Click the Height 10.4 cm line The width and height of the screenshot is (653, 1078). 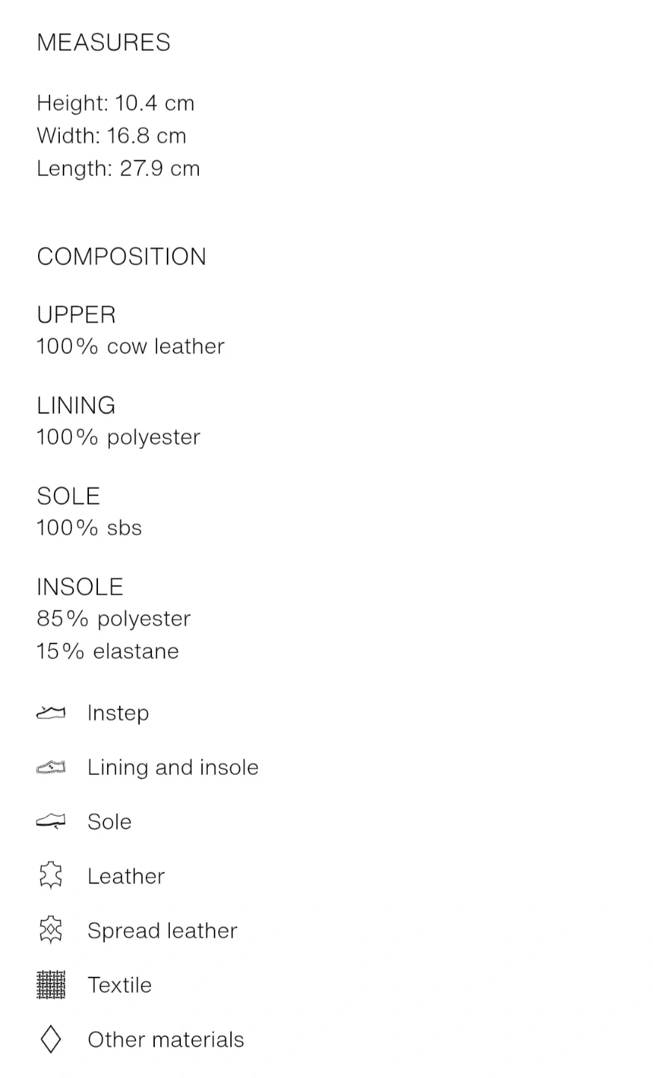click(x=115, y=103)
